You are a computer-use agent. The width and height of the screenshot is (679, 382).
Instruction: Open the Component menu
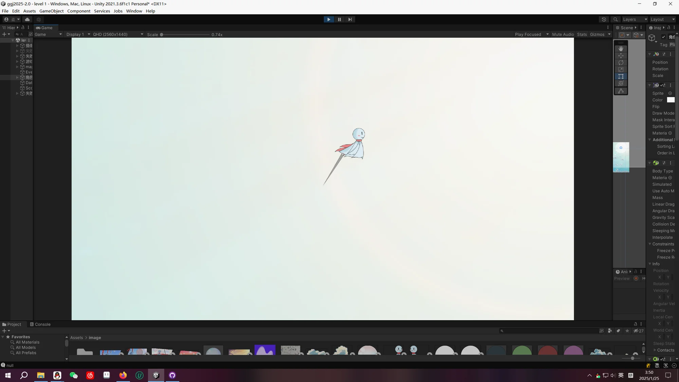pos(79,11)
